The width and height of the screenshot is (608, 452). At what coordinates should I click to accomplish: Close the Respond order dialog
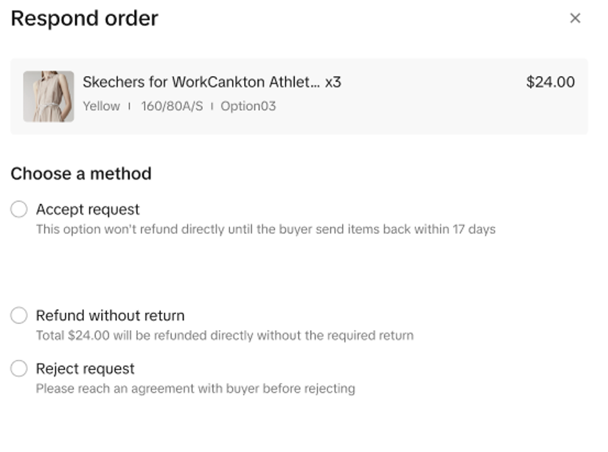tap(575, 18)
